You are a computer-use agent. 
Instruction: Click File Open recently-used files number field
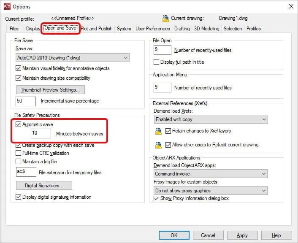[163, 50]
